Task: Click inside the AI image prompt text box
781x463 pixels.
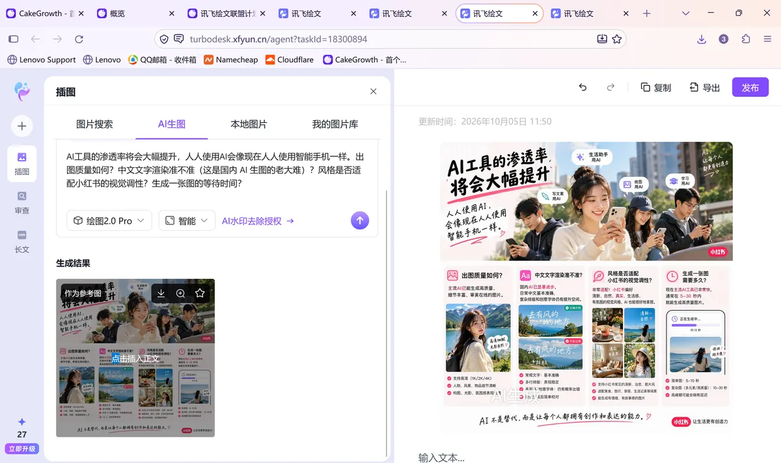Action: coord(217,170)
